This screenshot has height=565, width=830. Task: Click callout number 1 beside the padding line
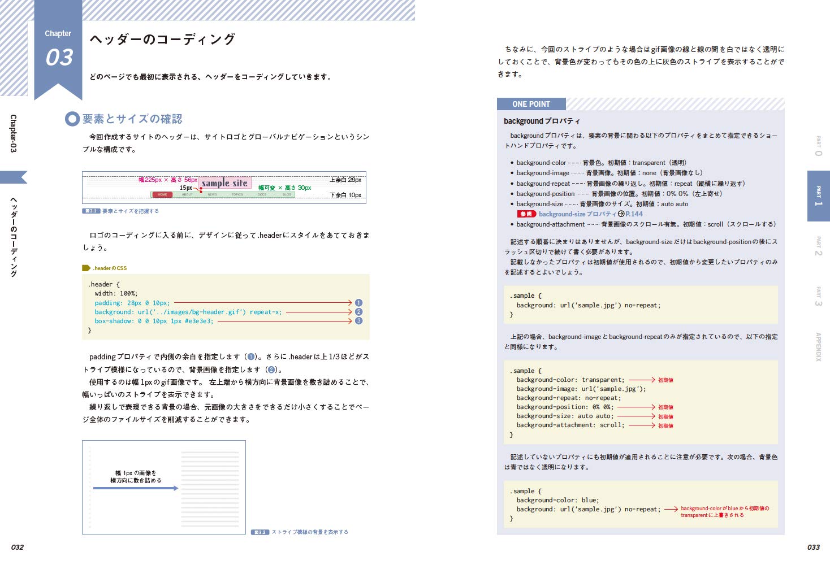[358, 303]
